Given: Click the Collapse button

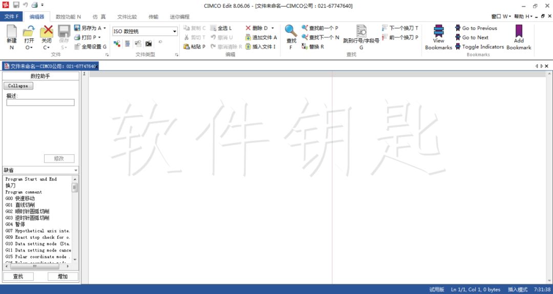Looking at the screenshot, I should [18, 85].
